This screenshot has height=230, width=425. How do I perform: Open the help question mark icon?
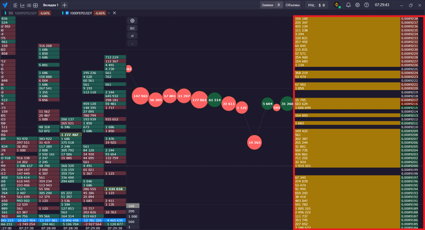tap(366, 5)
